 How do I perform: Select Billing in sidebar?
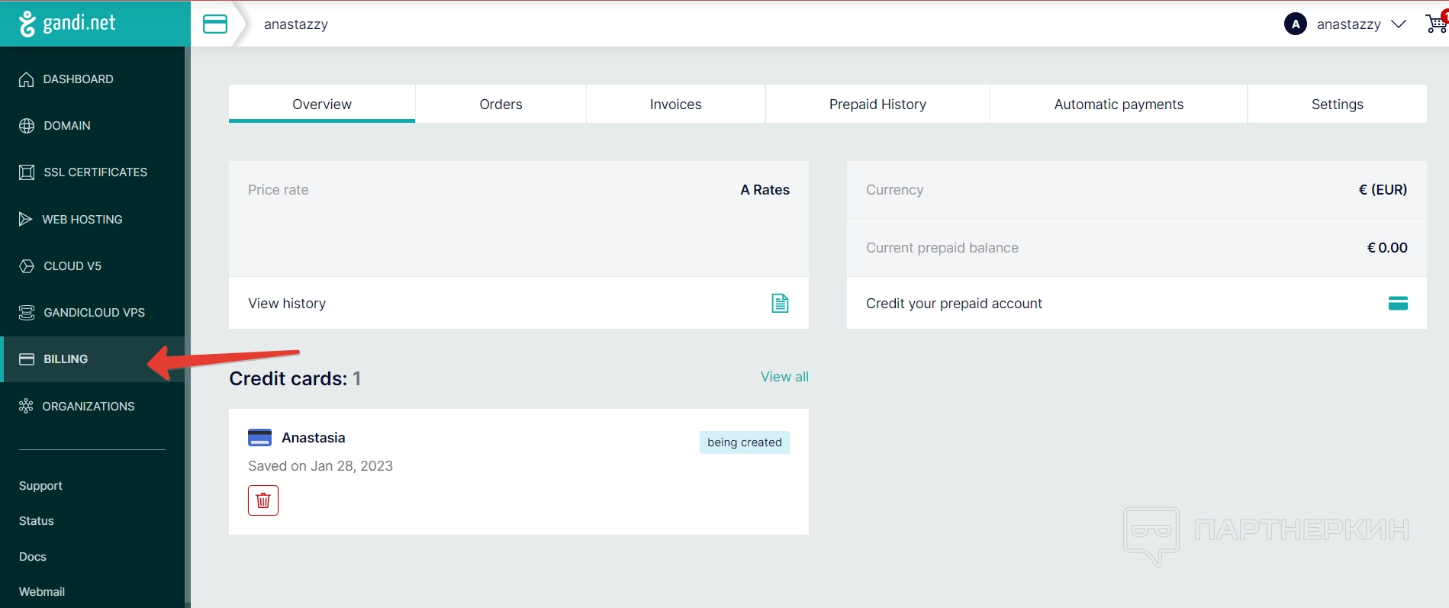pyautogui.click(x=92, y=359)
